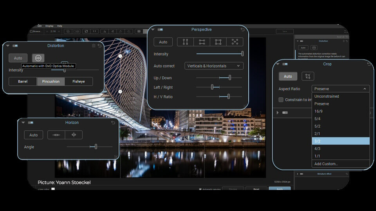Select the Fisheye distortion type
Viewport: 376px width, 211px height.
click(x=79, y=81)
